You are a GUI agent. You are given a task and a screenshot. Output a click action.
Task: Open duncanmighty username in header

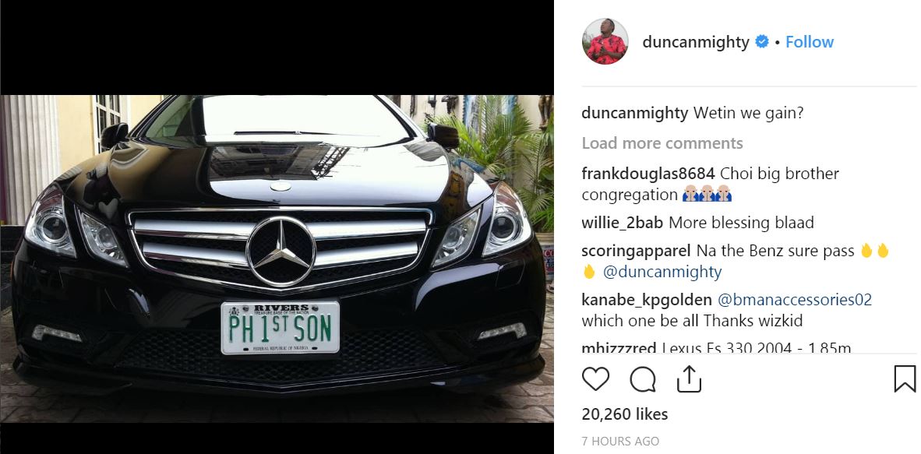(x=696, y=42)
